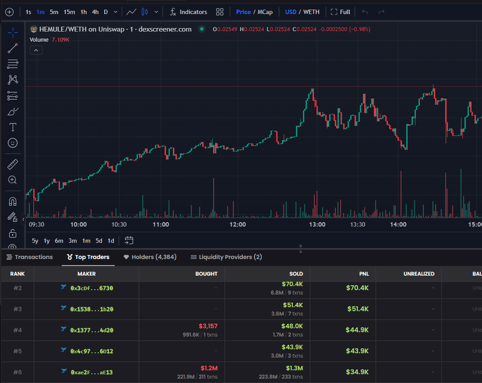Viewport: 482px width, 383px height.
Task: Switch chart to MCap display
Action: [265, 12]
